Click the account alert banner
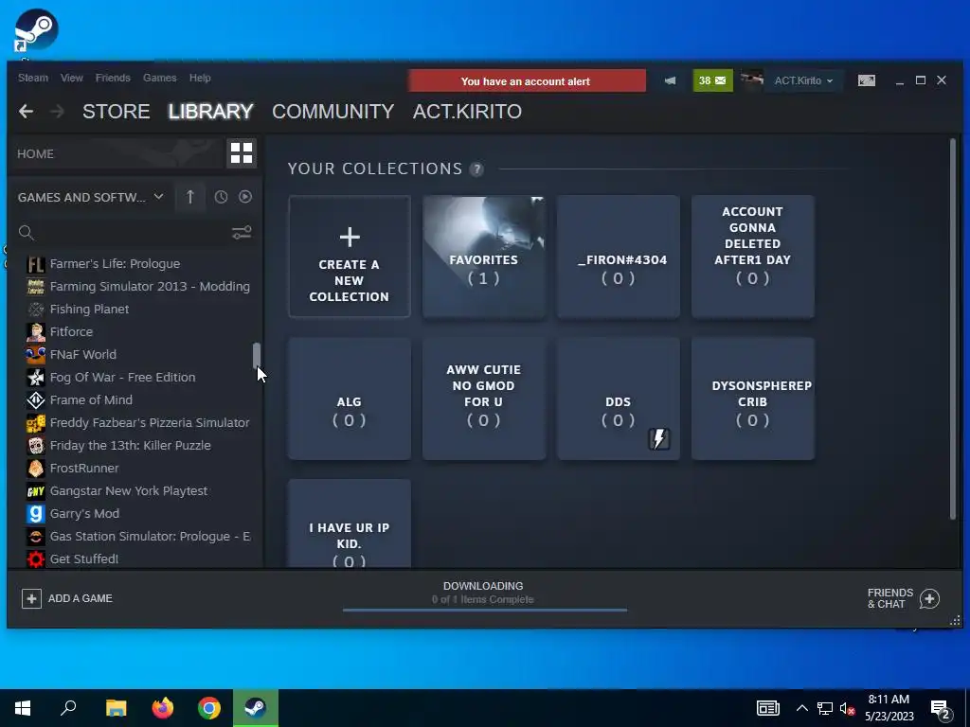This screenshot has width=970, height=727. (x=527, y=81)
